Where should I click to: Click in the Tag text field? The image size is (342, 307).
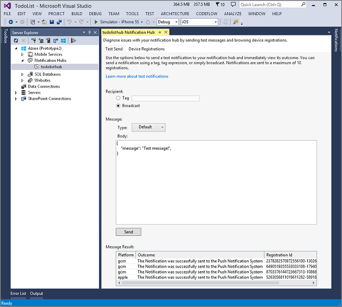(166, 98)
